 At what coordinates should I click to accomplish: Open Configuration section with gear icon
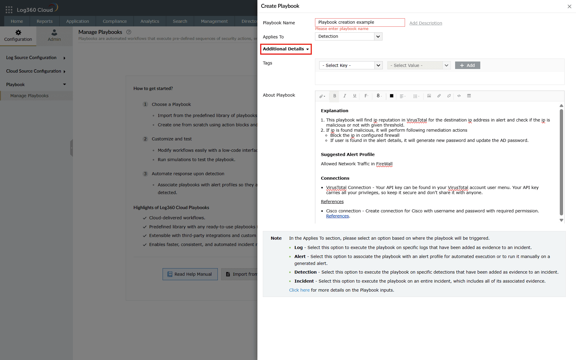(x=18, y=36)
